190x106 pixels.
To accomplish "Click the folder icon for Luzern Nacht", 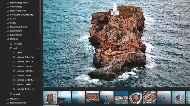I will [8, 31].
